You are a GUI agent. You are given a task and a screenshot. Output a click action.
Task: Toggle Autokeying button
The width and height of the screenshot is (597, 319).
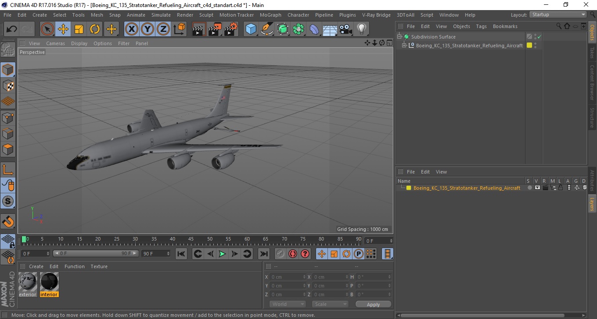(292, 254)
